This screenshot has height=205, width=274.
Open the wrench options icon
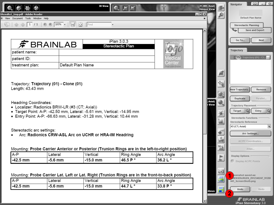click(x=221, y=15)
